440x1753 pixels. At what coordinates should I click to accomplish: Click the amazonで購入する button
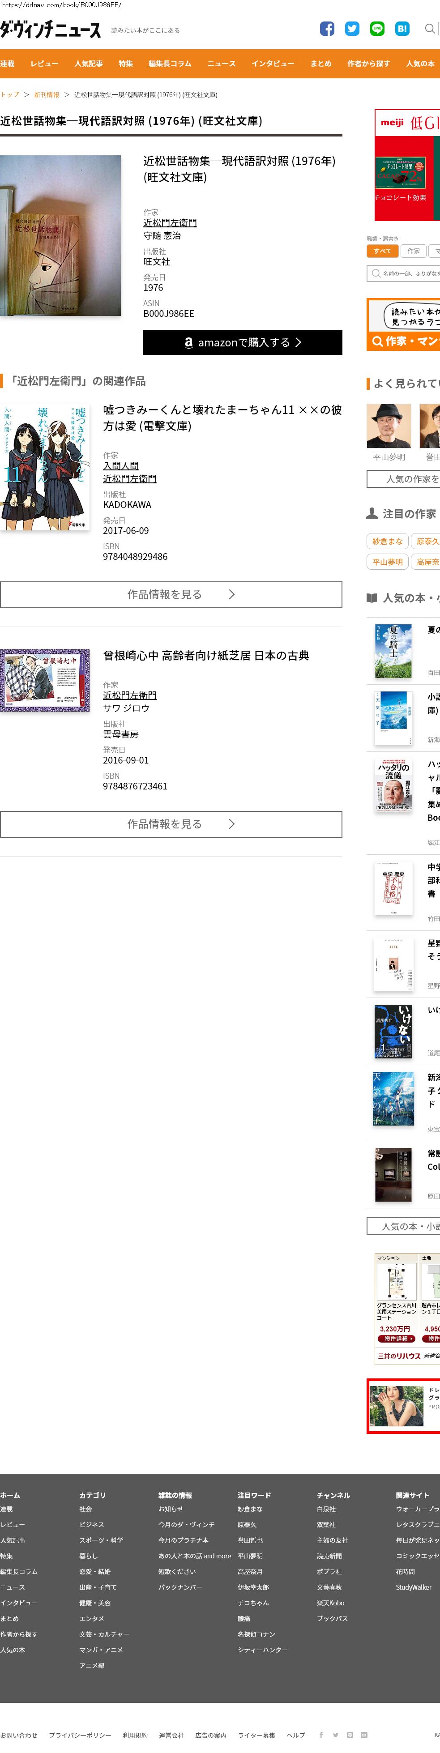pos(243,342)
